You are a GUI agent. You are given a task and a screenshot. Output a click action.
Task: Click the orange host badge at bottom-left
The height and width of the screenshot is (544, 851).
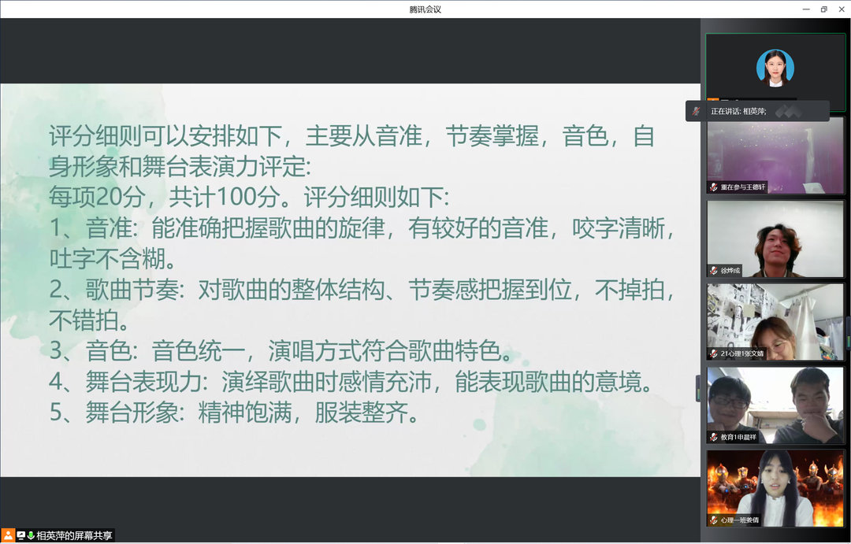[x=8, y=535]
